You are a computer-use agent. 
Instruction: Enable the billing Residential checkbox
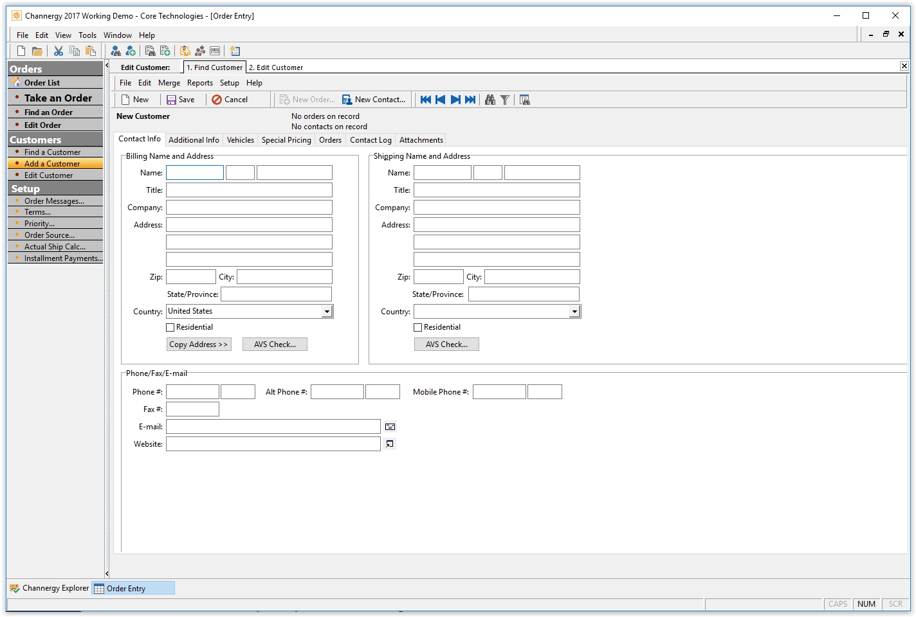click(170, 327)
